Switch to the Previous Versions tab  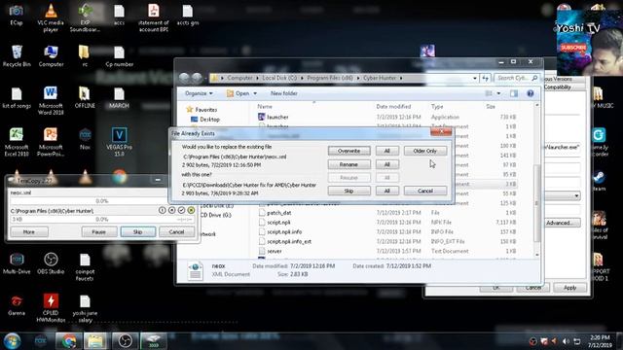click(558, 79)
